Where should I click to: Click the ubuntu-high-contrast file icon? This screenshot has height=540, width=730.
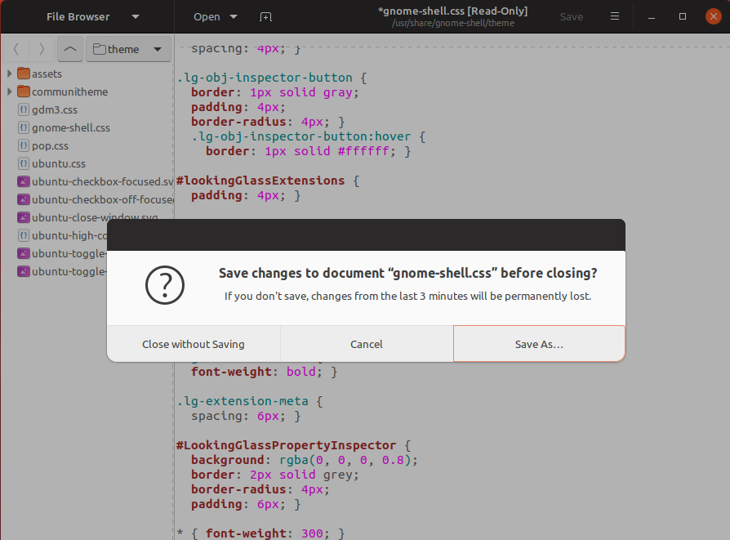(x=24, y=236)
